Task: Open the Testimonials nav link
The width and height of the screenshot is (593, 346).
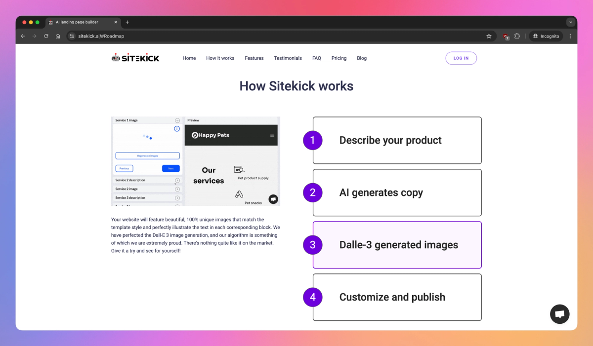Action: point(288,58)
